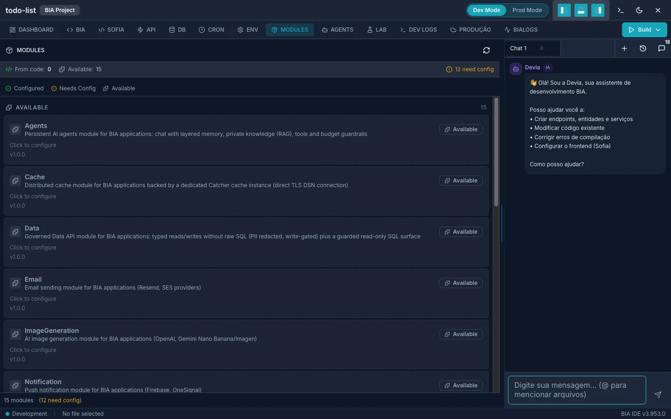Click Click to configure under Data
671x419 pixels.
pos(33,248)
